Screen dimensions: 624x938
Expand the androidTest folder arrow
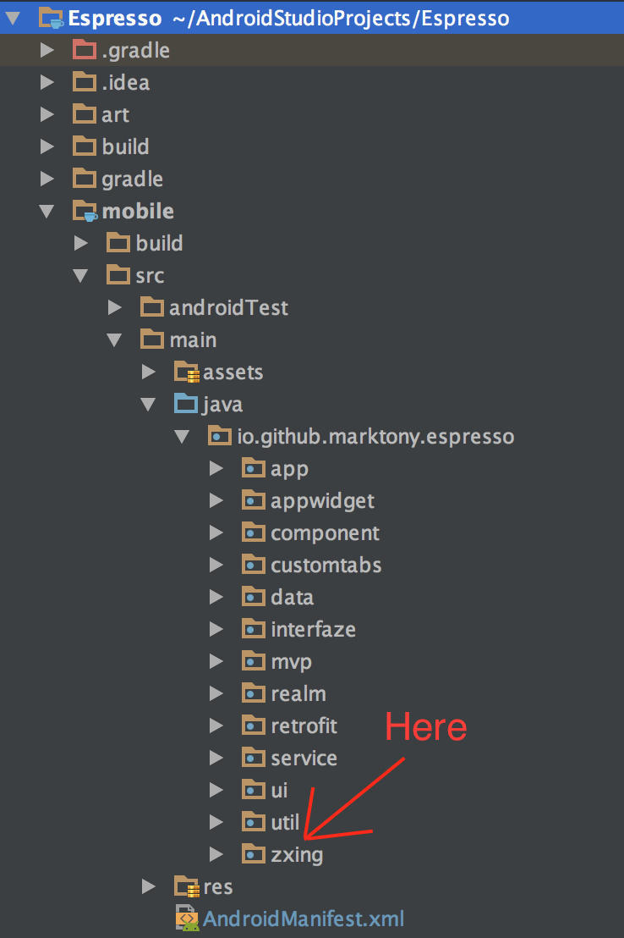click(x=114, y=307)
